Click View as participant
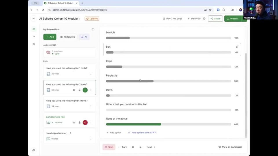Screen dimensions: 278x156 coord(230,147)
